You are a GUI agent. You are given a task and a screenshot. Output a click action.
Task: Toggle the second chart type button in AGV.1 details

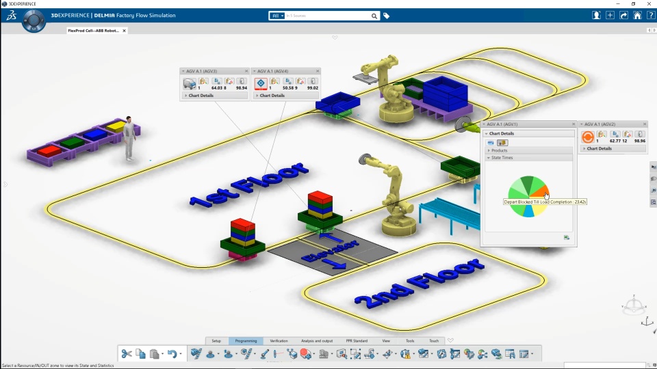(x=502, y=143)
